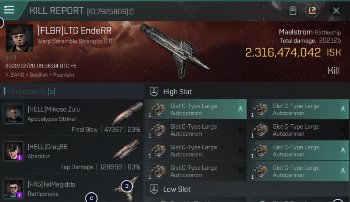Open Mikoso Zulu's pilot portrait
350x202 pixels.
click(x=13, y=114)
